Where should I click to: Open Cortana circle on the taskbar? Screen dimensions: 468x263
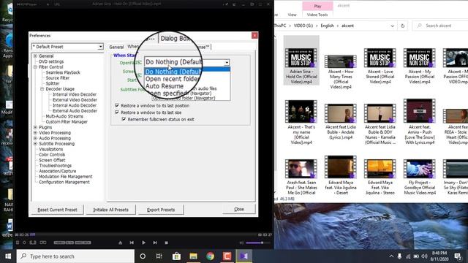tap(143, 256)
